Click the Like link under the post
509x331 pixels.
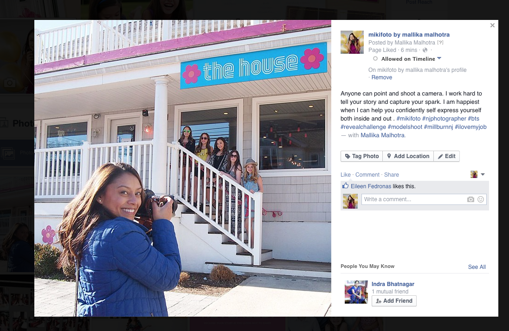[x=345, y=174]
